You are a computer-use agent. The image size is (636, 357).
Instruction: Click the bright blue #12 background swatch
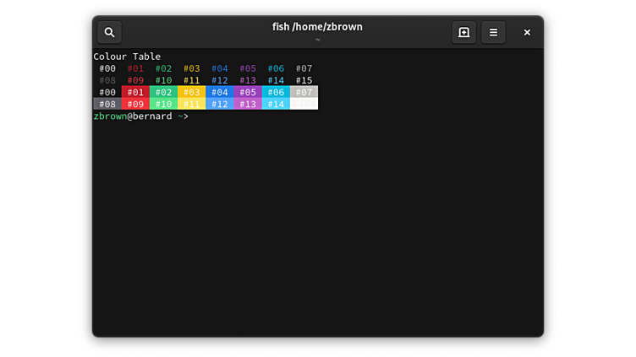pos(219,104)
